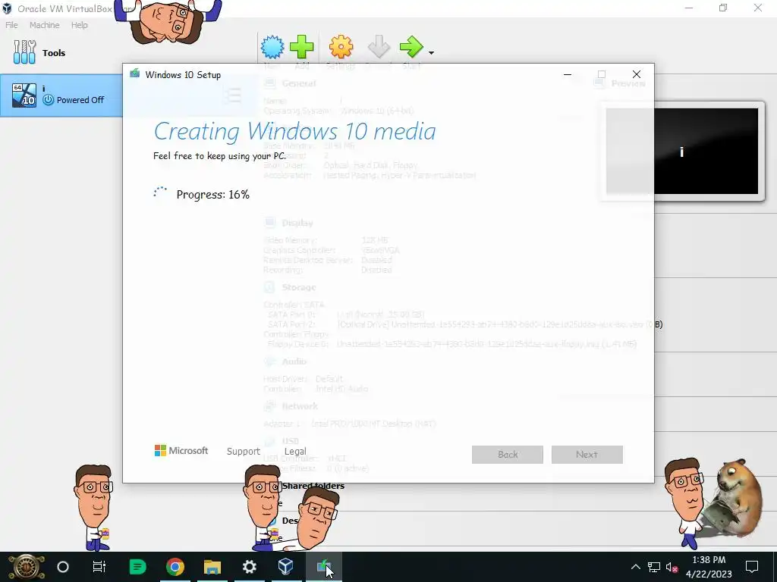Show hidden tray icons chevron
Image resolution: width=777 pixels, height=582 pixels.
(636, 567)
